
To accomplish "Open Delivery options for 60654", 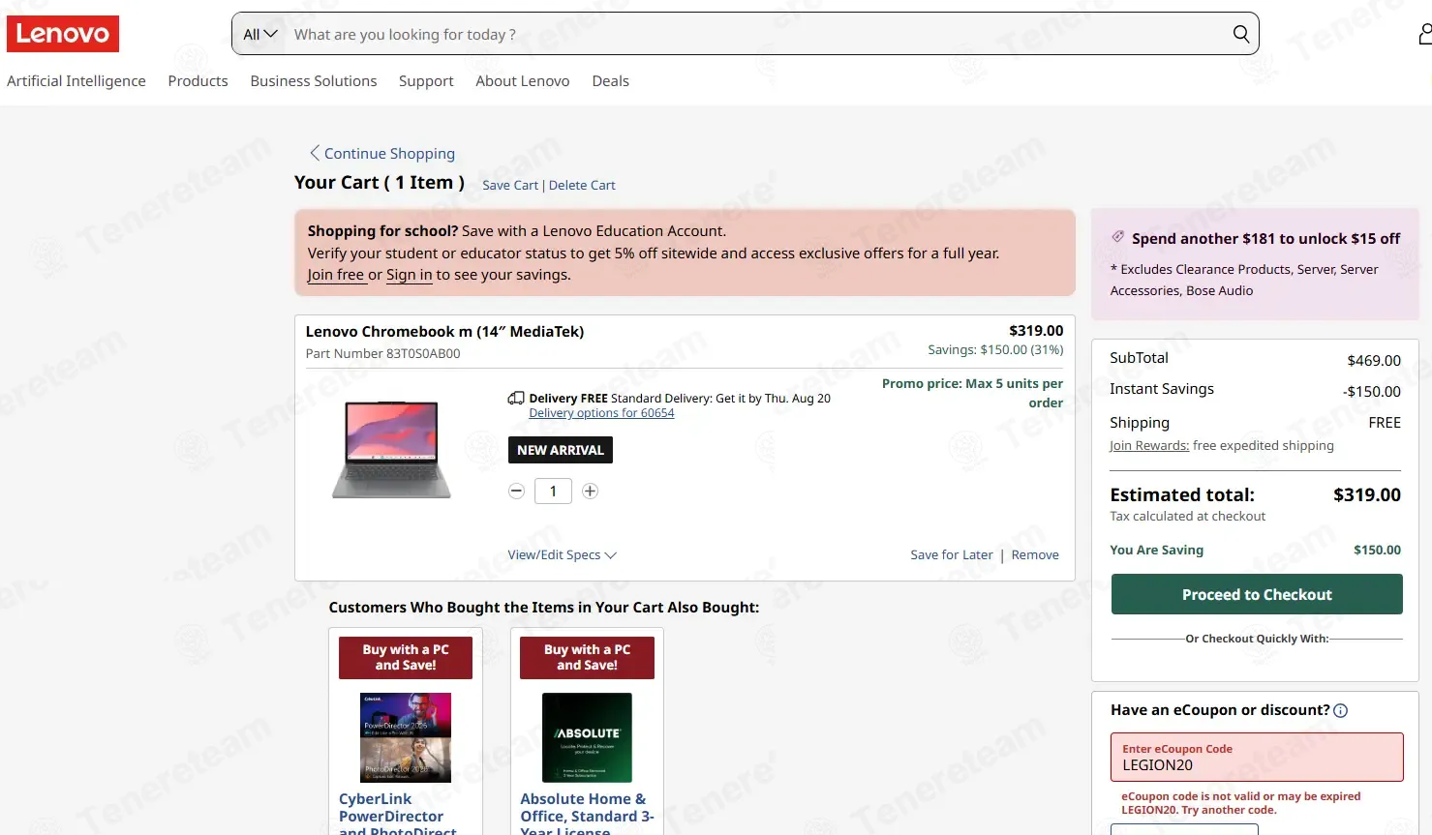I will pyautogui.click(x=601, y=413).
